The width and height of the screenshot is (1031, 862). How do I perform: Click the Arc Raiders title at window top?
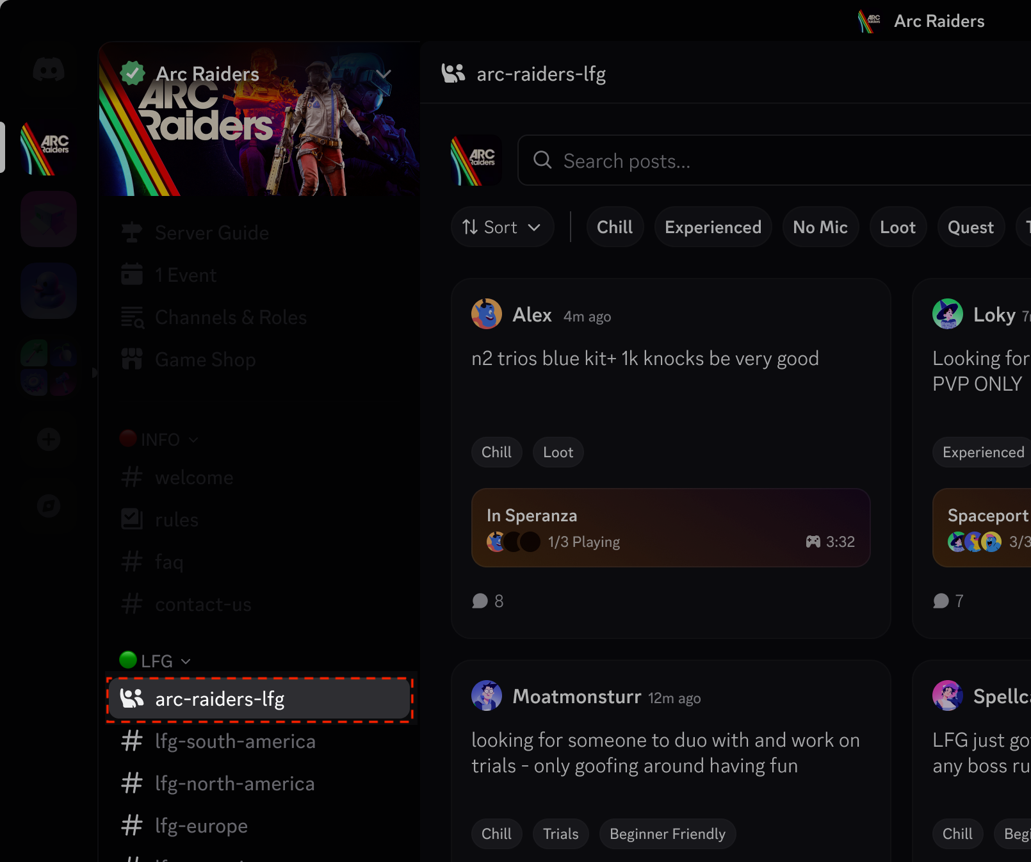coord(939,21)
